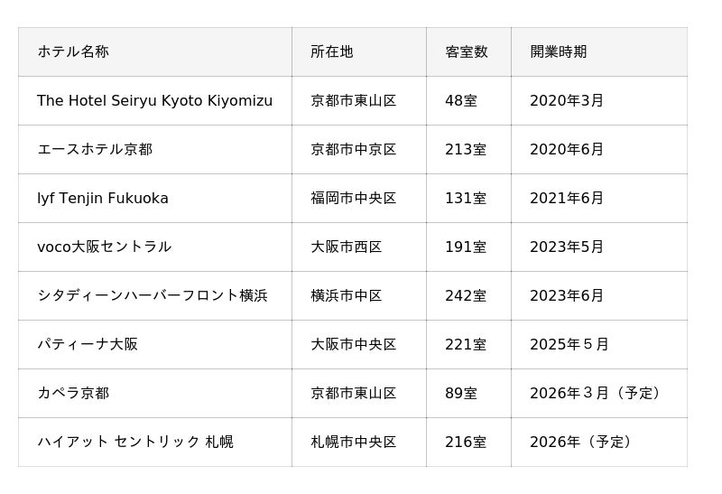Screen dimensions: 722x494
Task: Select the エースホテル京都 hotel name
Action: (95, 150)
